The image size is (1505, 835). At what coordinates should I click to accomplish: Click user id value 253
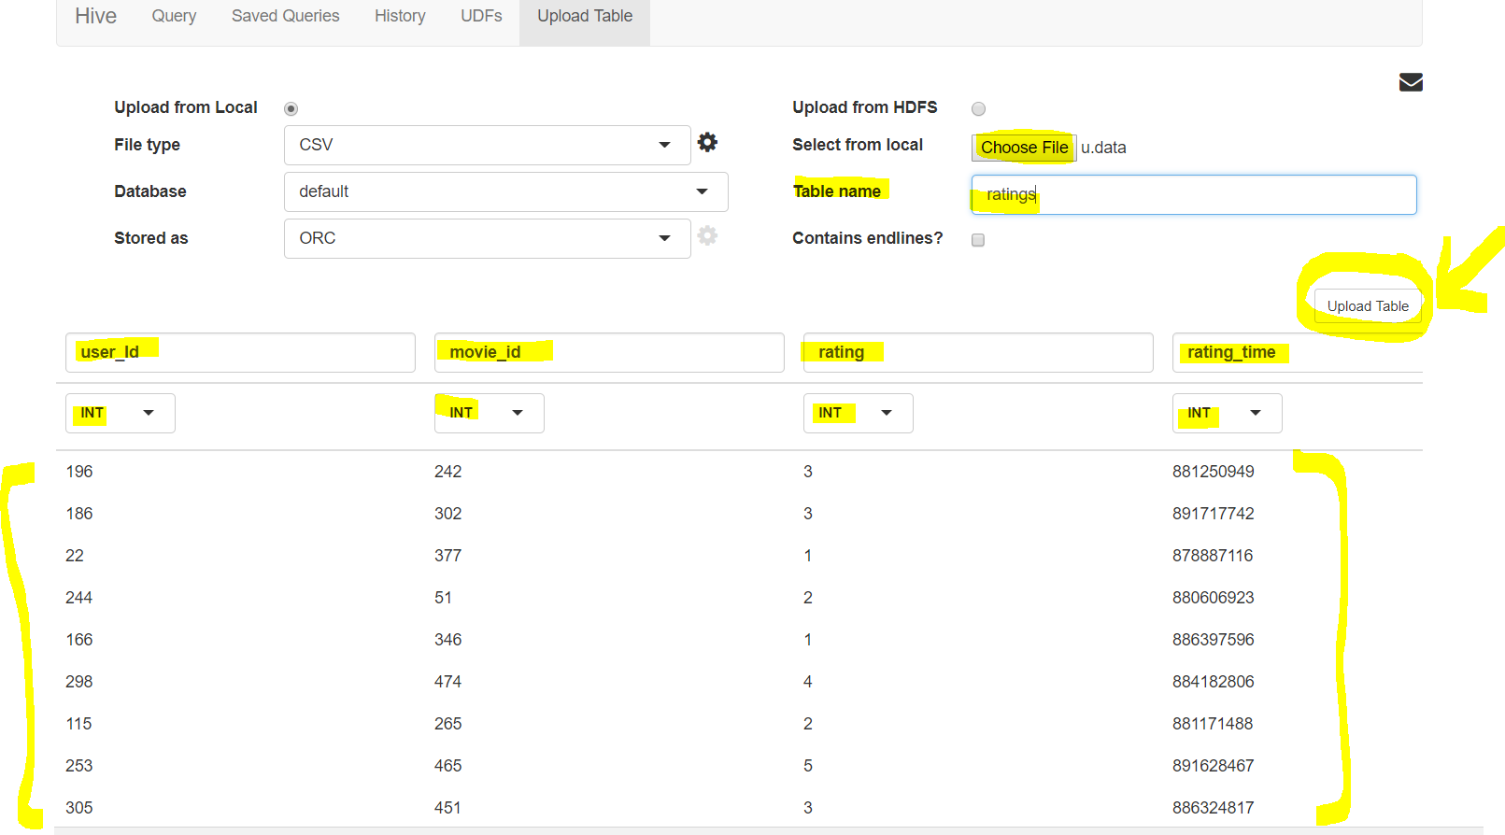tap(79, 766)
